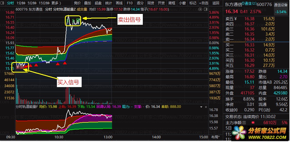Click the panel toggle icon at top-left corner

point(3,3)
